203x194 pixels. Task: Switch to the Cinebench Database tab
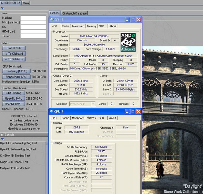pos(74,13)
